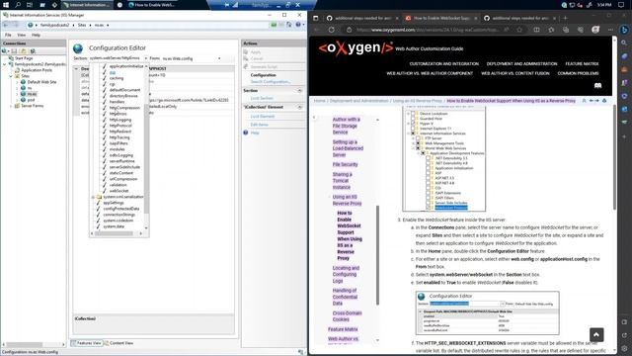Click Search Configuration in Actions pane
This screenshot has height=356, width=632.
click(x=270, y=81)
